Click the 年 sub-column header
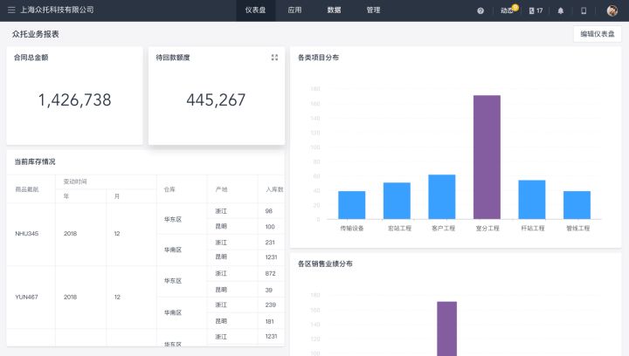Image resolution: width=629 pixels, height=356 pixels. click(66, 196)
